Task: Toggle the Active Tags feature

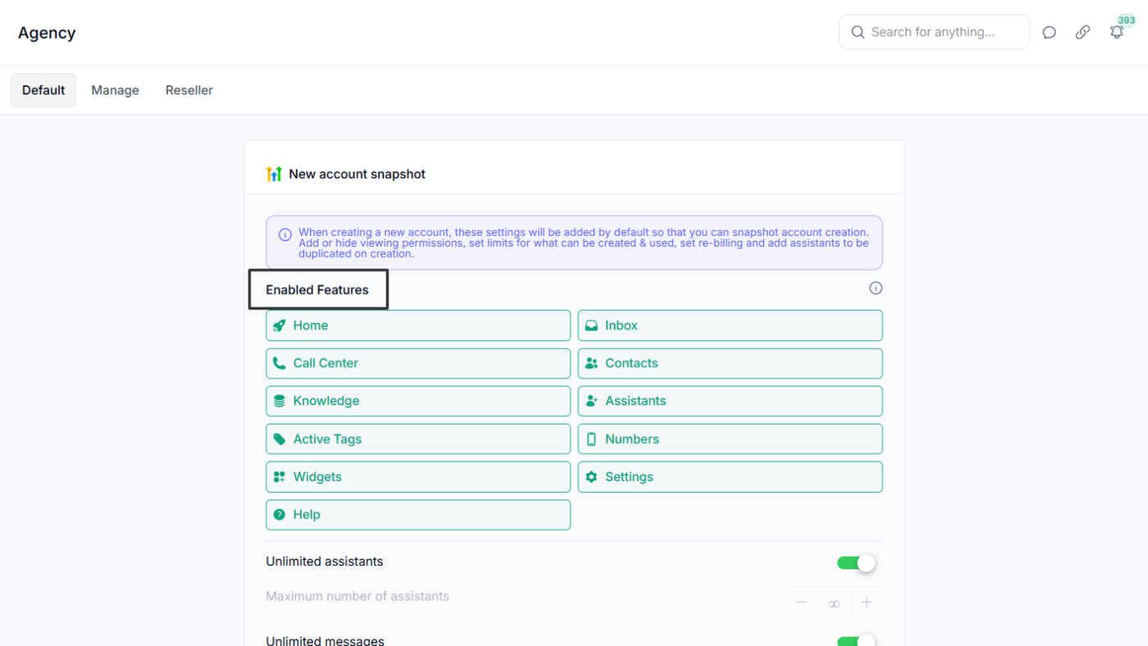Action: (418, 439)
